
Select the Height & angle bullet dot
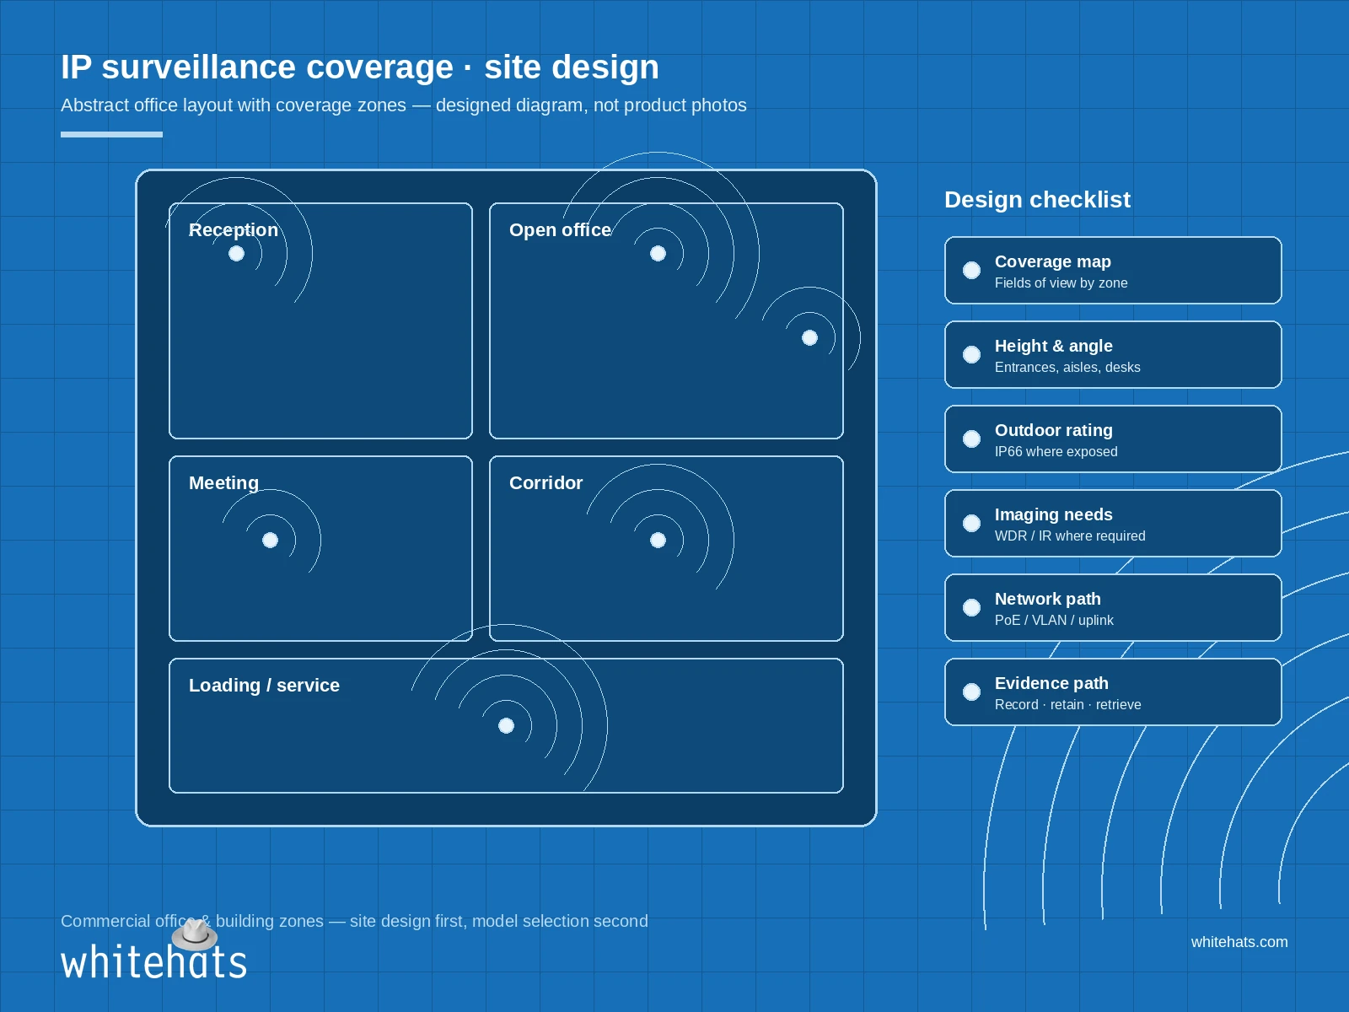pyautogui.click(x=971, y=354)
